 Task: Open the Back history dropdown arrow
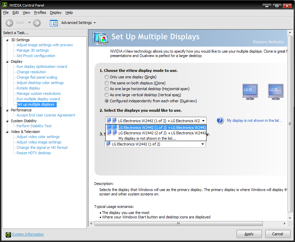coord(29,23)
